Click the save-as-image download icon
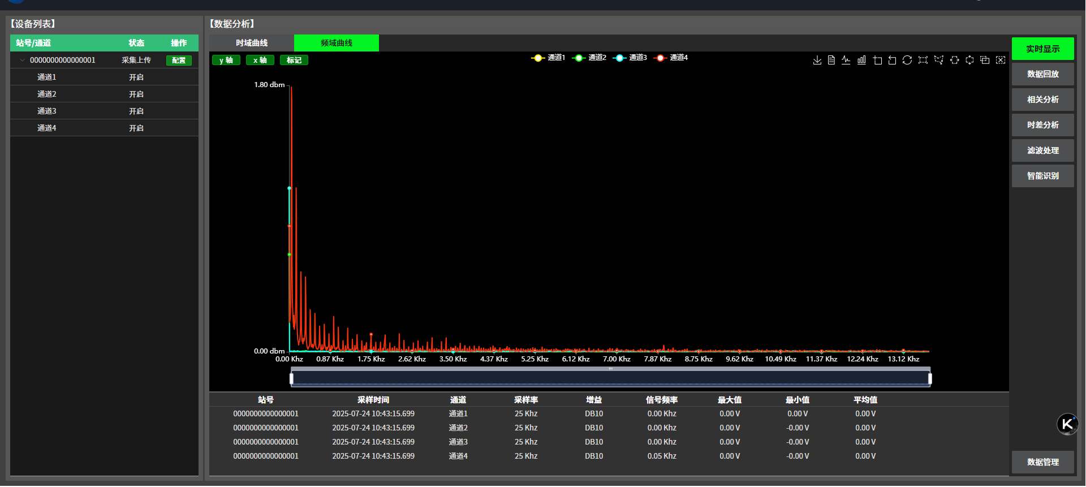Image resolution: width=1086 pixels, height=487 pixels. pyautogui.click(x=817, y=60)
